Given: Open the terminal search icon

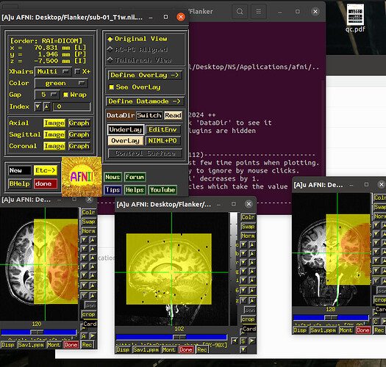Looking at the screenshot, I should [x=240, y=12].
